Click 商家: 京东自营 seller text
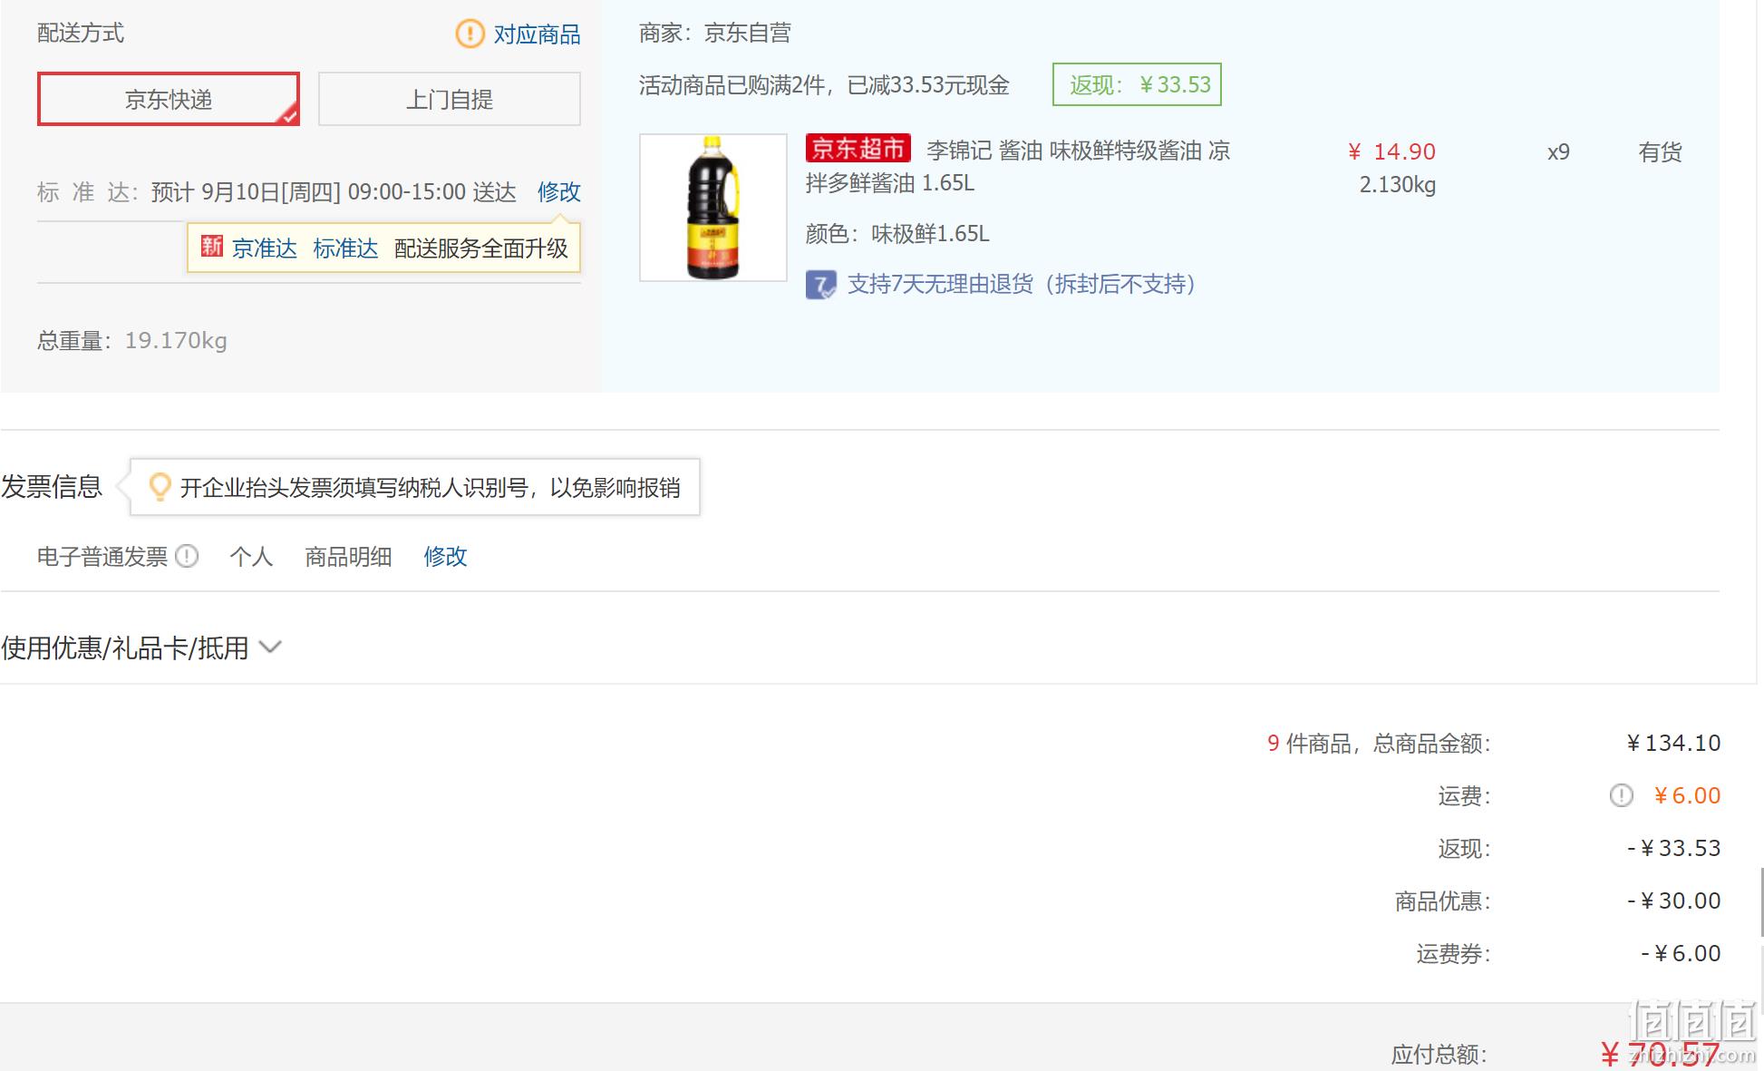This screenshot has width=1764, height=1071. click(x=715, y=34)
